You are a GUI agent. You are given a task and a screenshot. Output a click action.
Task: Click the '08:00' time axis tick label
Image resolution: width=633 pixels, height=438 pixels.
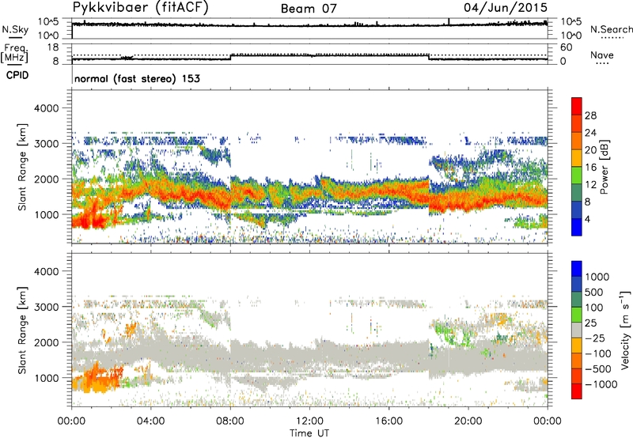pyautogui.click(x=230, y=421)
